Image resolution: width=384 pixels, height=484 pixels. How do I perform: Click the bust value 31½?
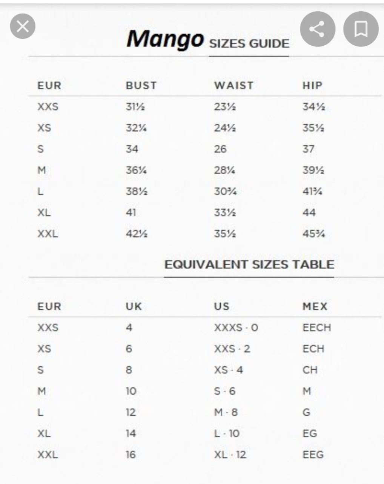(x=135, y=107)
